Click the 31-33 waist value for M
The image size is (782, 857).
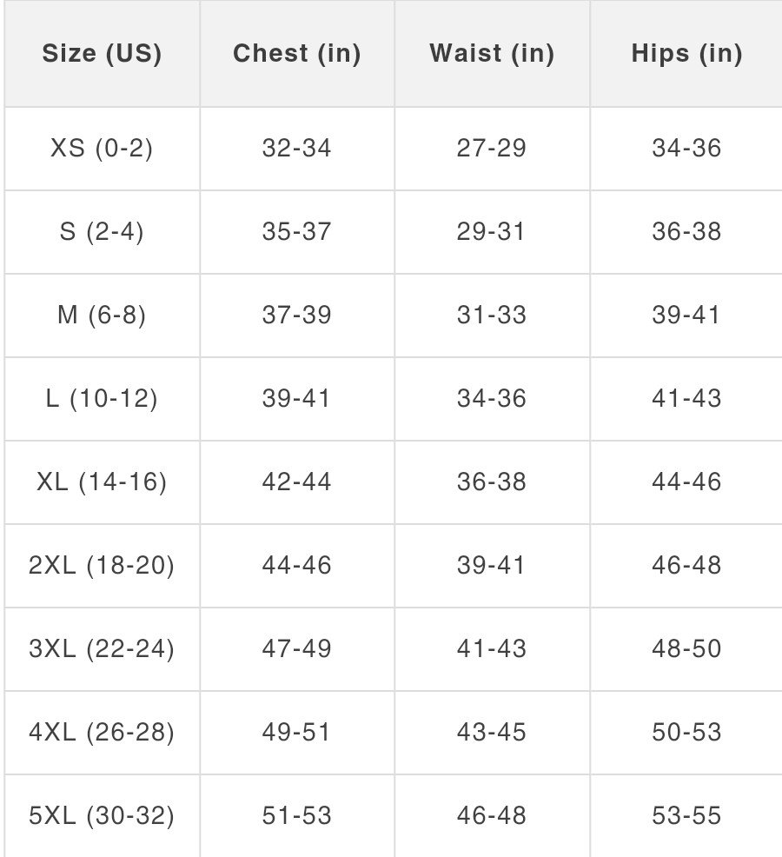[493, 316]
